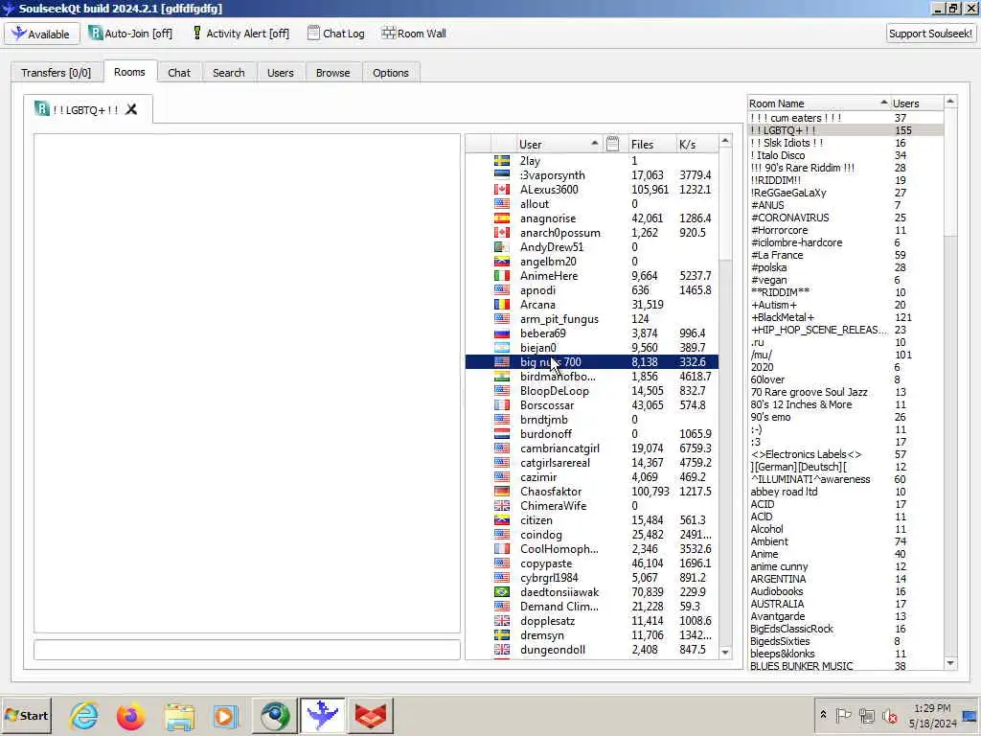Viewport: 981px width, 736px height.
Task: Select the +BlackMetal+ room
Action: (845, 317)
